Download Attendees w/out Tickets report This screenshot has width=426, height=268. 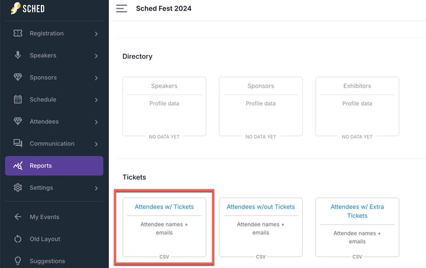(261, 207)
